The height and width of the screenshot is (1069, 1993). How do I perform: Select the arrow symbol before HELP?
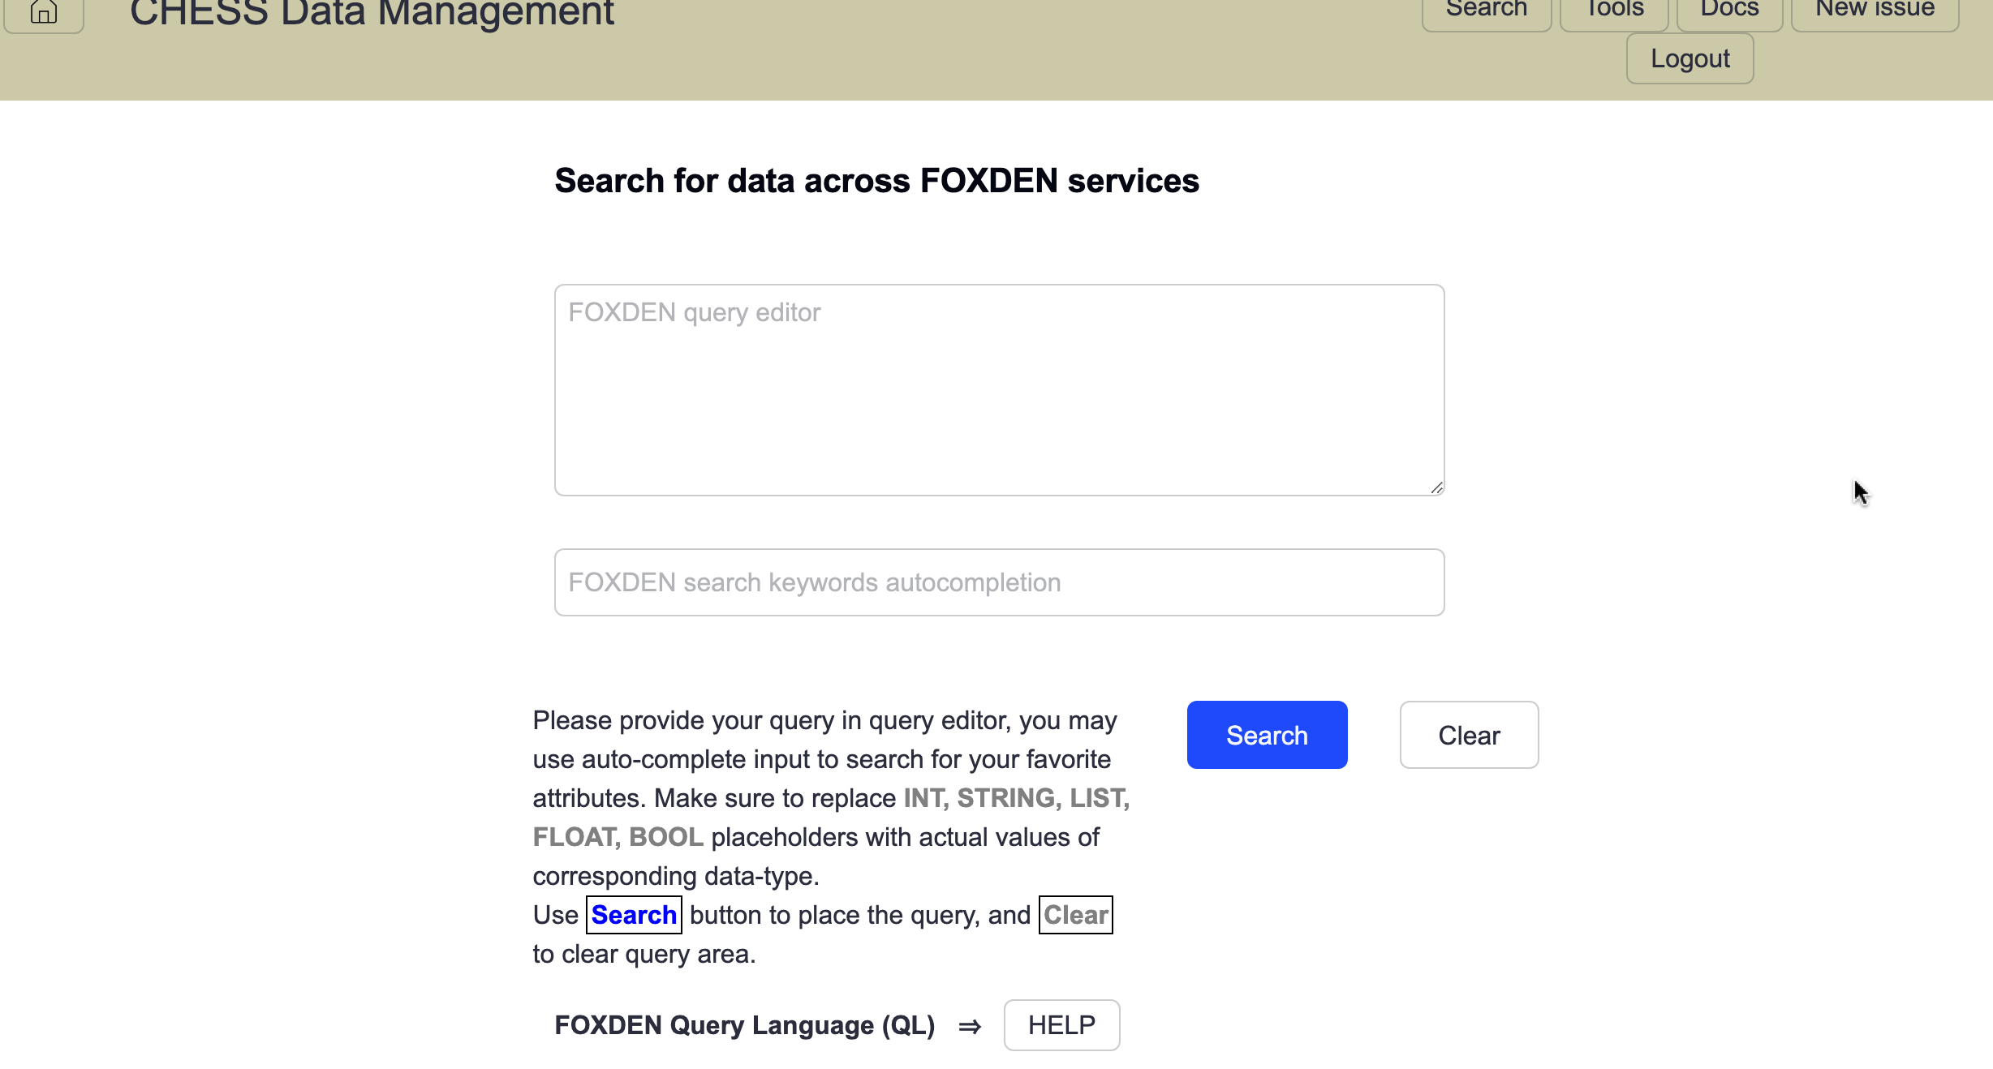pos(970,1027)
